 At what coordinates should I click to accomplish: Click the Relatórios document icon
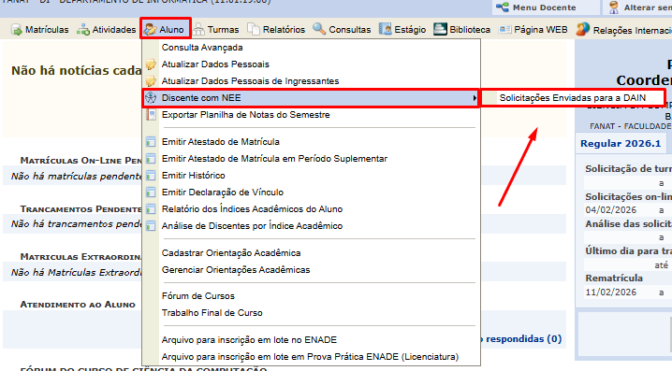(x=254, y=29)
